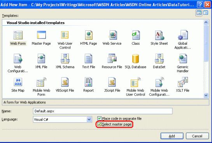212x143 pixels.
Task: Select the Report template icon
Action: (88, 82)
